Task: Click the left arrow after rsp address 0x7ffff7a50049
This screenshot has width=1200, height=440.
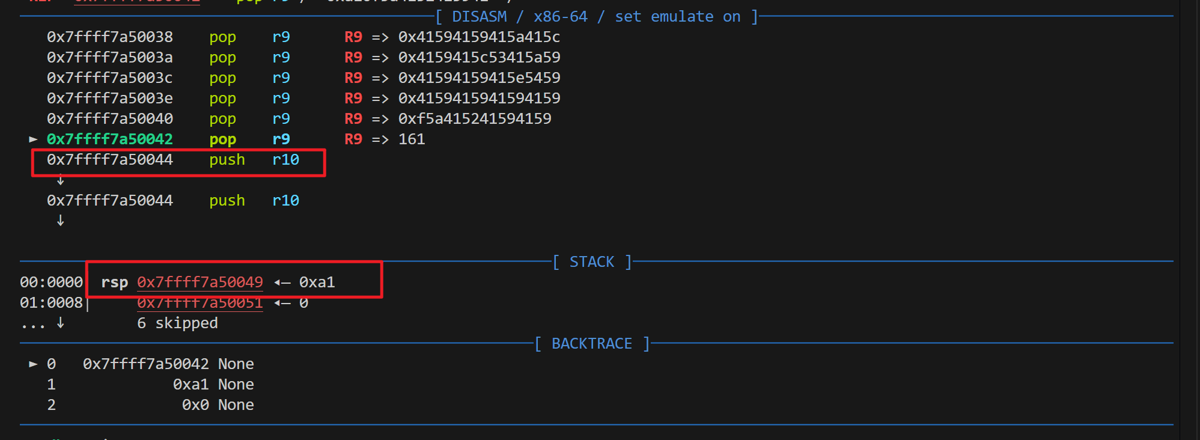Action: pos(281,283)
